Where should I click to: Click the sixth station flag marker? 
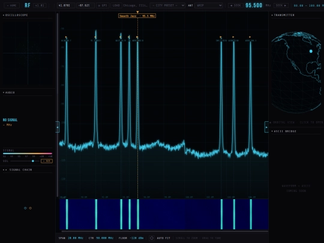click(x=221, y=37)
